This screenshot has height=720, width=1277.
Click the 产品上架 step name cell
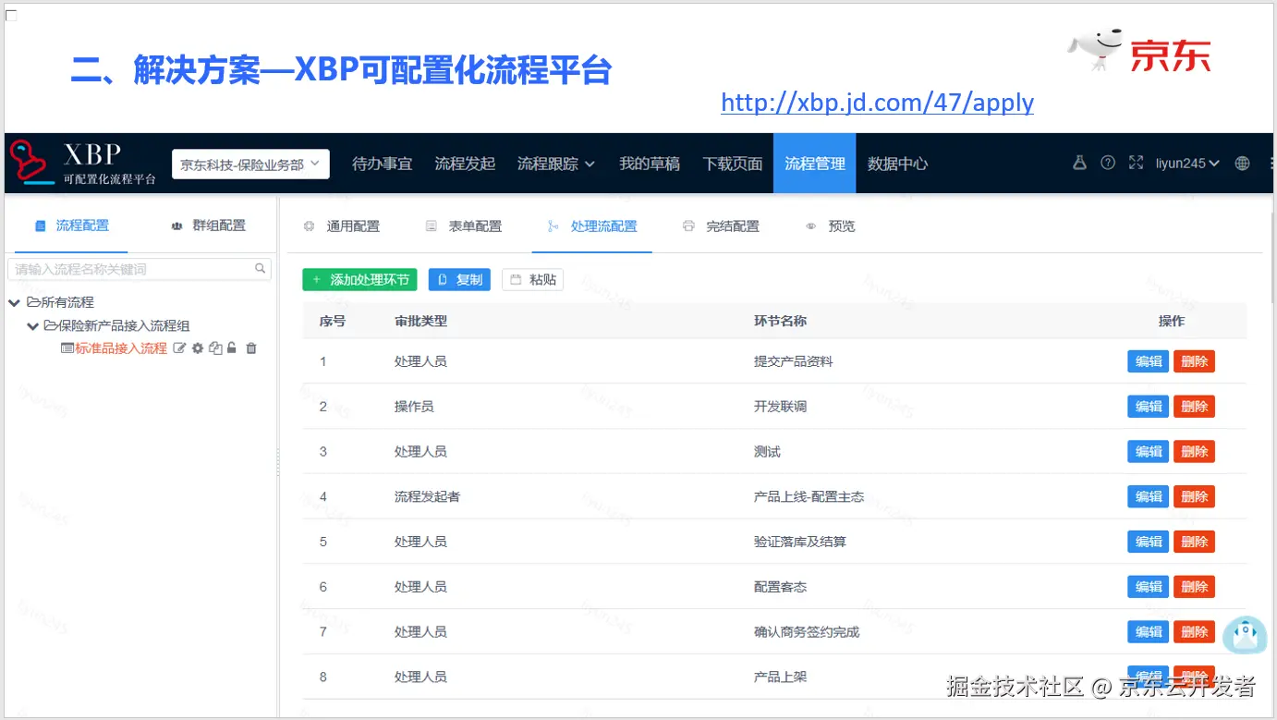coord(780,677)
